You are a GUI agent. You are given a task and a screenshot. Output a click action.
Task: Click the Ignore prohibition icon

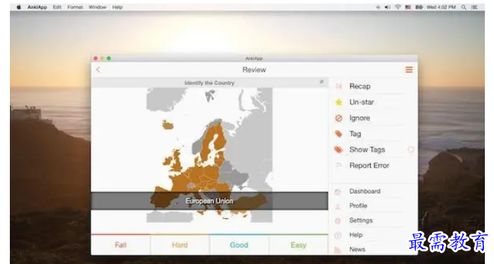point(338,118)
